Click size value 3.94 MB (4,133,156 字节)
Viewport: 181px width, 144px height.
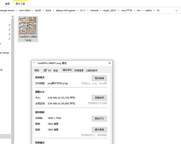(61, 98)
